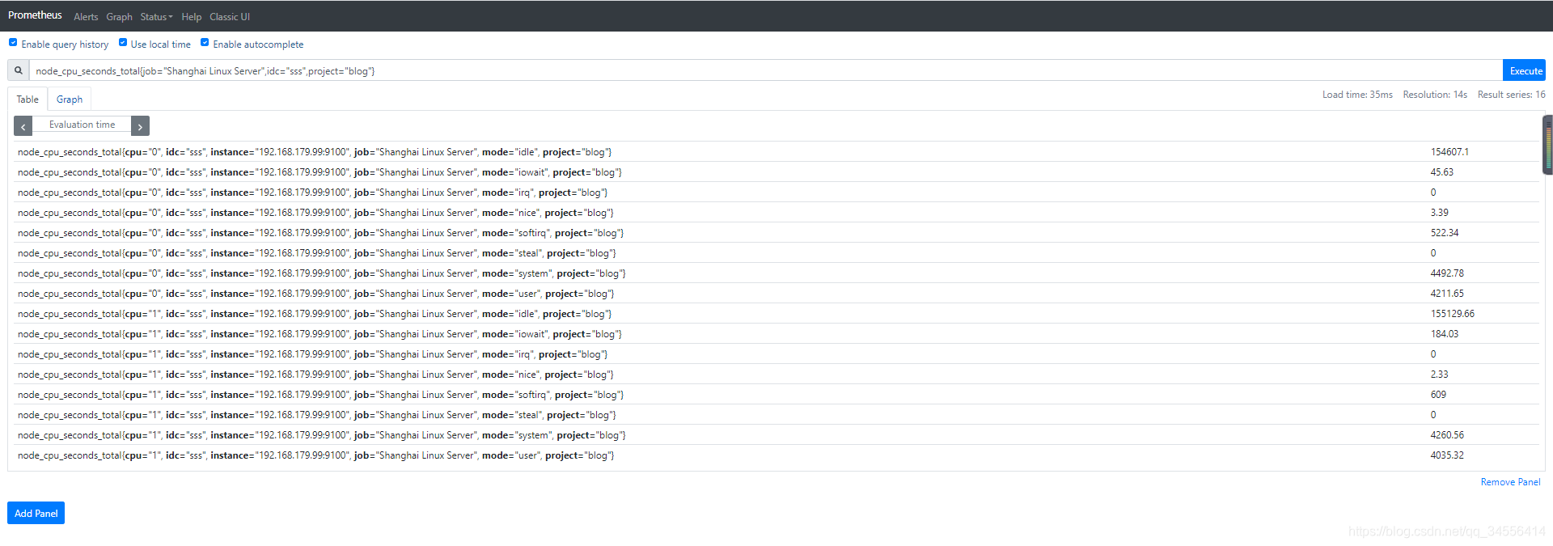Image resolution: width=1553 pixels, height=546 pixels.
Task: Select value 2.33 for cpu 1 nice
Action: coord(1439,375)
